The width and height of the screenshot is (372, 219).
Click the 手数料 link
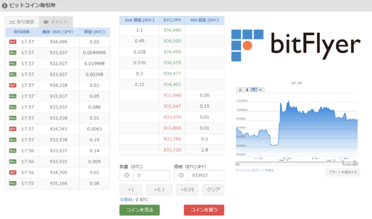click(x=126, y=200)
